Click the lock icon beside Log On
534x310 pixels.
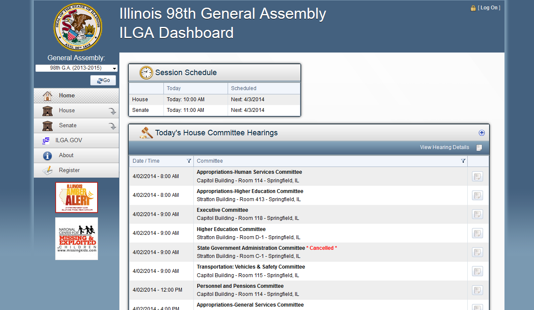point(473,8)
